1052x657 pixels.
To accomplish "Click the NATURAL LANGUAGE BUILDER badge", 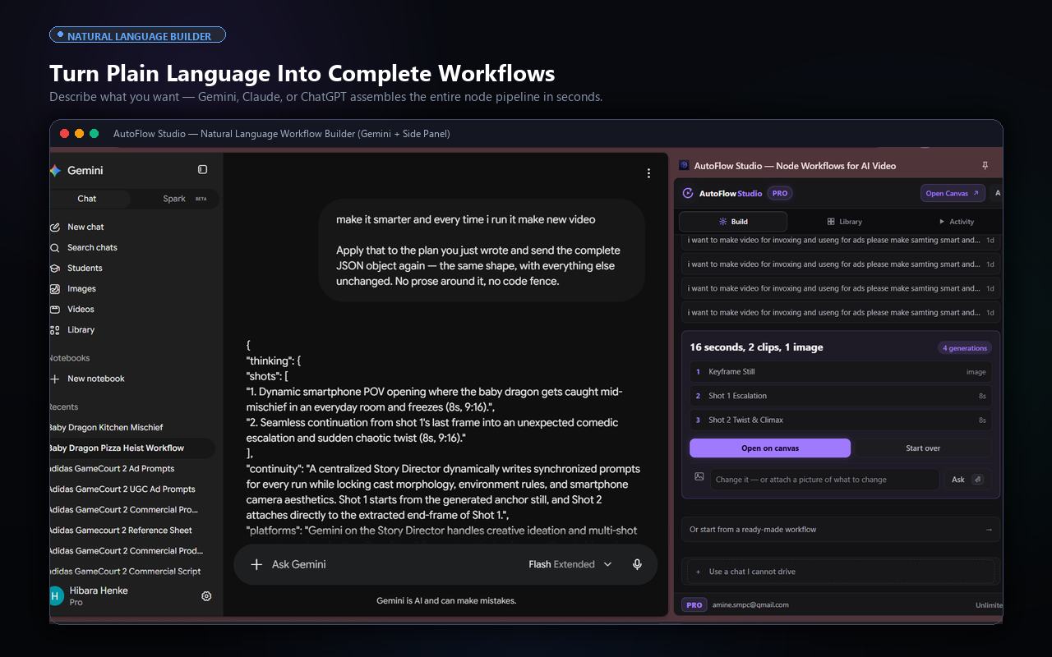I will coord(137,35).
